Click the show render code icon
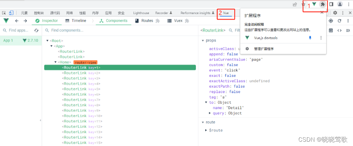The width and height of the screenshot is (353, 146). [331, 30]
